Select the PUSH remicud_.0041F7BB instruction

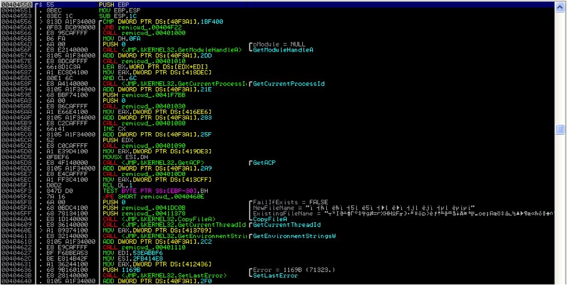tap(145, 95)
